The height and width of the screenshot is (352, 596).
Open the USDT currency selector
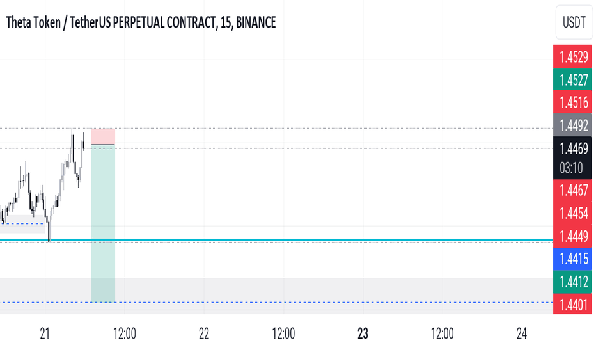tap(574, 22)
